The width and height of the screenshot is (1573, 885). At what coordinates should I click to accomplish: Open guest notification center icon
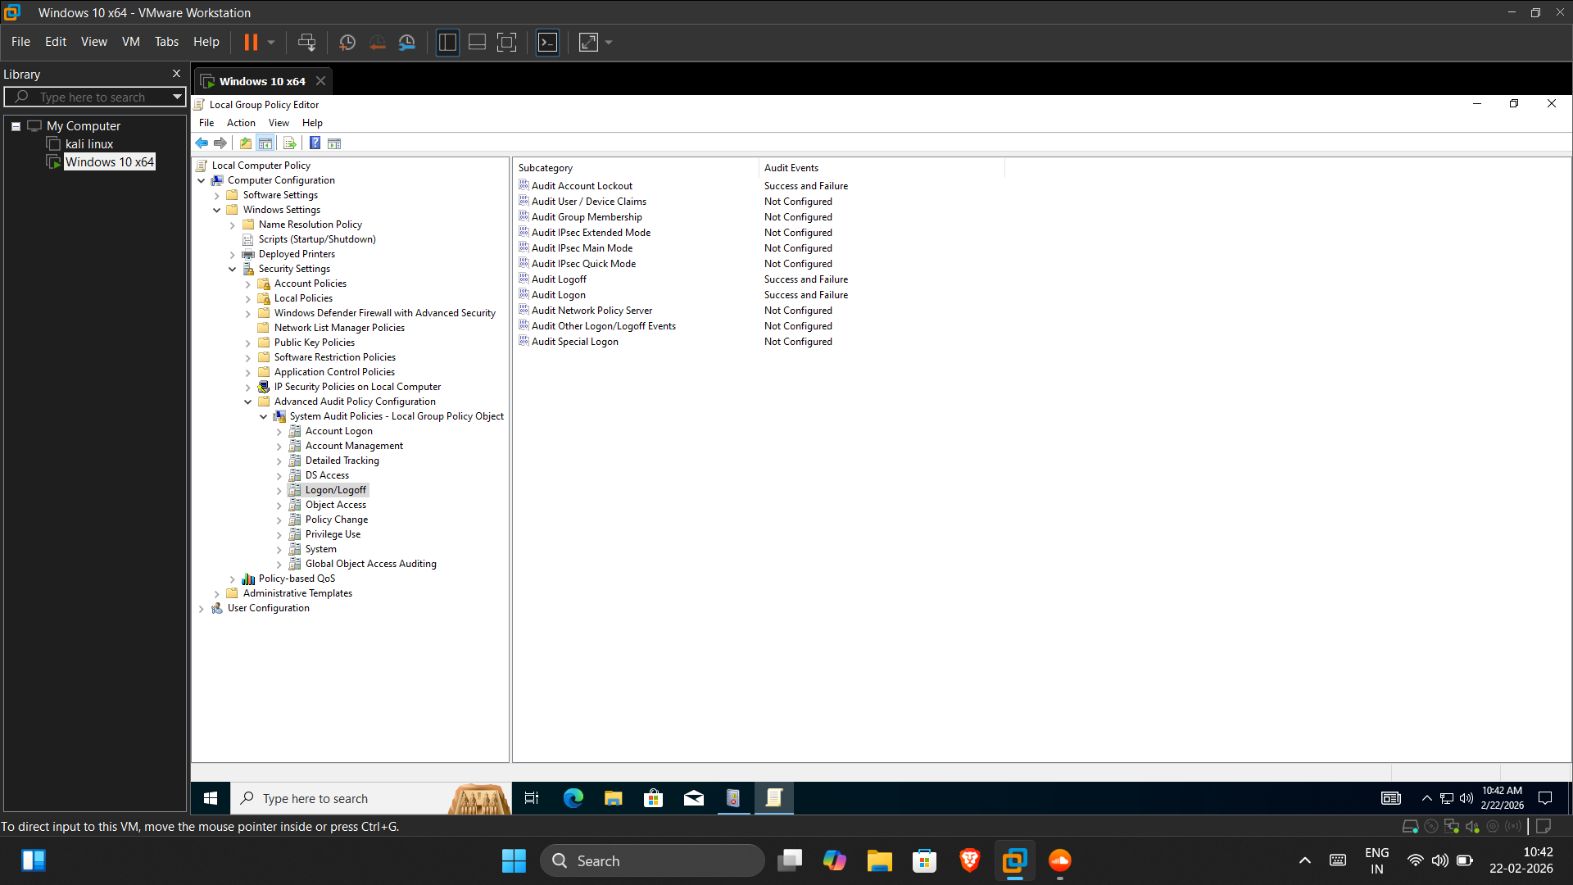(x=1545, y=798)
